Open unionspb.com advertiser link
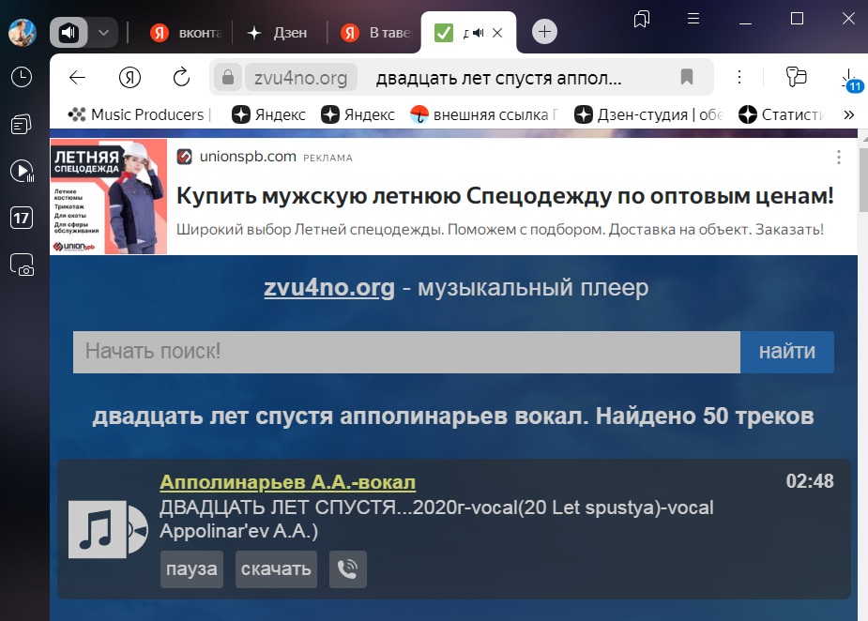The width and height of the screenshot is (868, 621). [x=248, y=157]
